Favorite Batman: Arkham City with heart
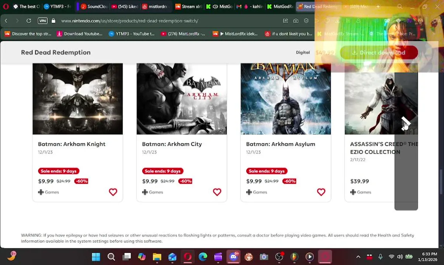The height and width of the screenshot is (265, 444). click(217, 192)
